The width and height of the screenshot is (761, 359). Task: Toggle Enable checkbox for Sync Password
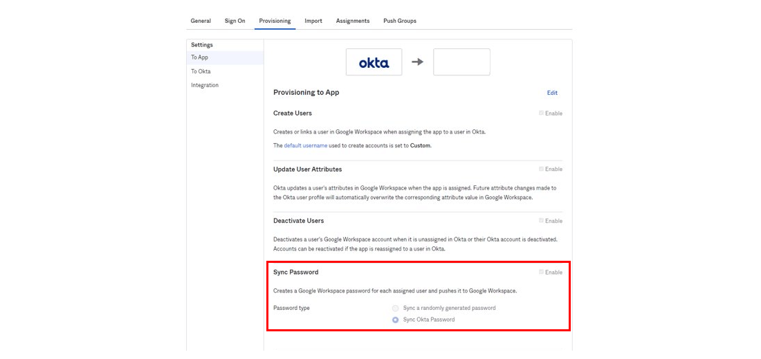click(541, 272)
